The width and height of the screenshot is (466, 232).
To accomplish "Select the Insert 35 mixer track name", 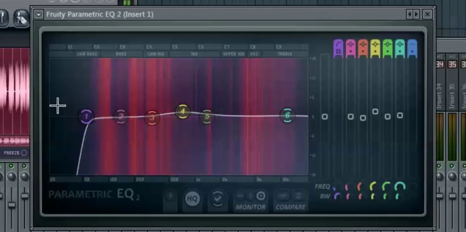I will pos(452,96).
